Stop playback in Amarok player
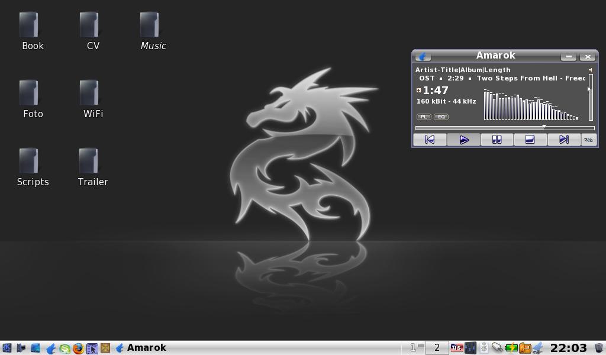The image size is (606, 355). click(530, 140)
